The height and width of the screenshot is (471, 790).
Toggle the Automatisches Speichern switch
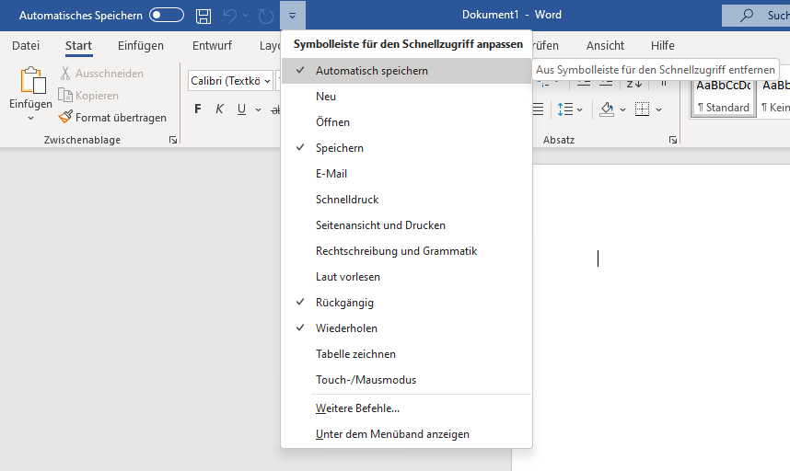(167, 16)
